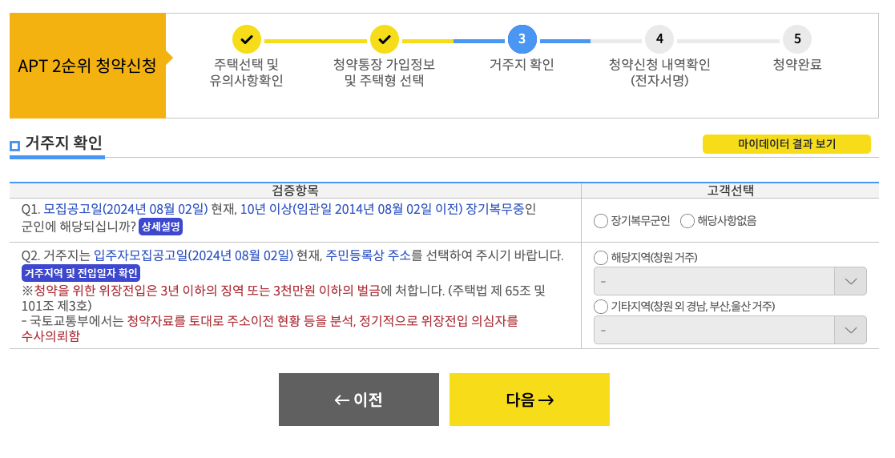Screen dimensions: 895x458
Task: Click the 청약신청 내역확인 (전자서명) step label
Action: click(x=659, y=72)
